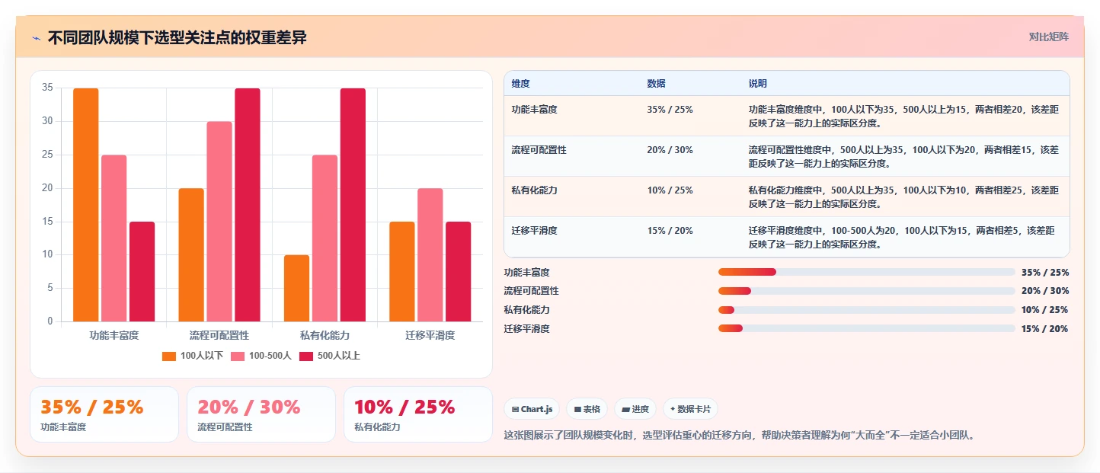Click the 私有化能力 x-axis label on chart

325,335
